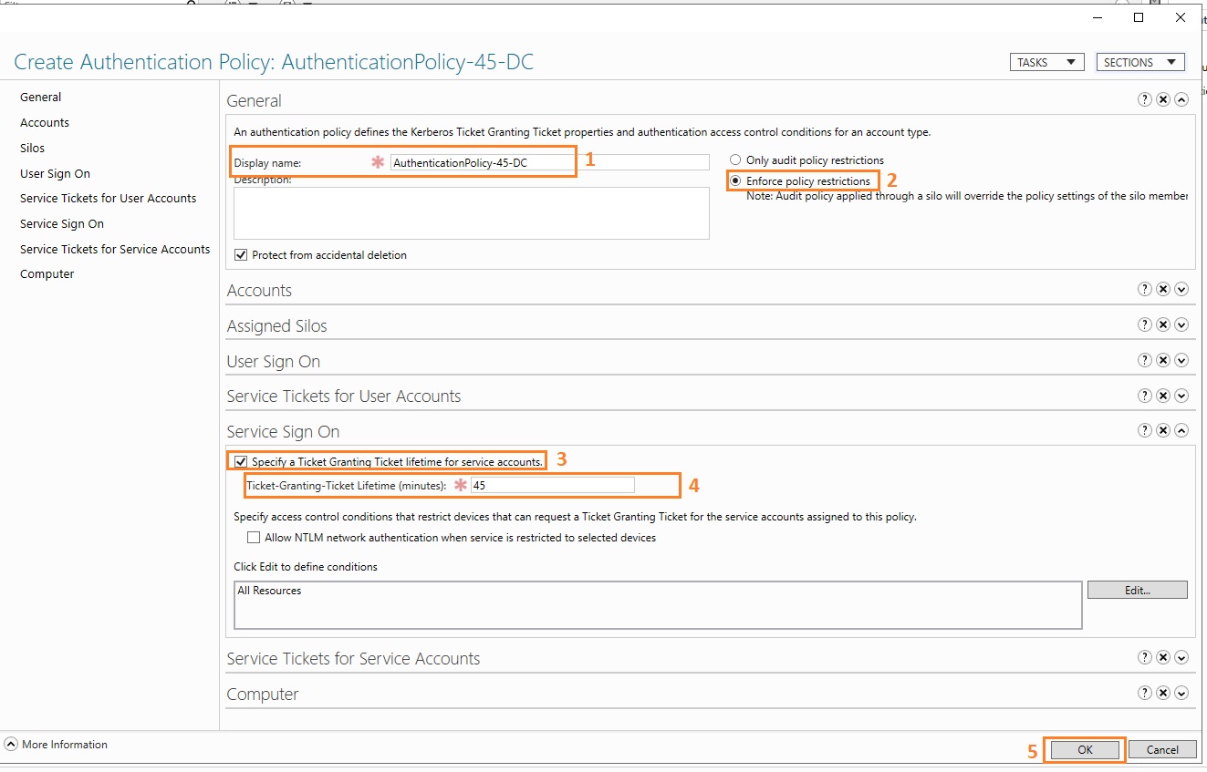Select Service Tickets for Service Accounts in the sidebar

coord(115,249)
